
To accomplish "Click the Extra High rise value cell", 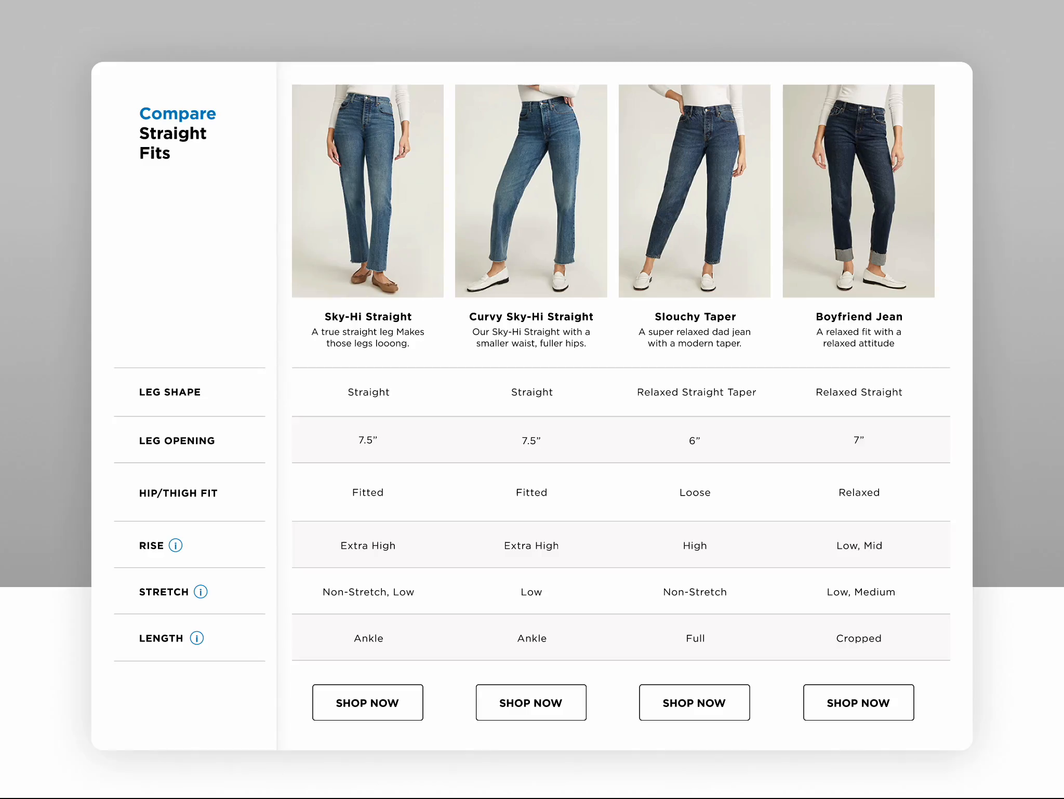I will 368,545.
